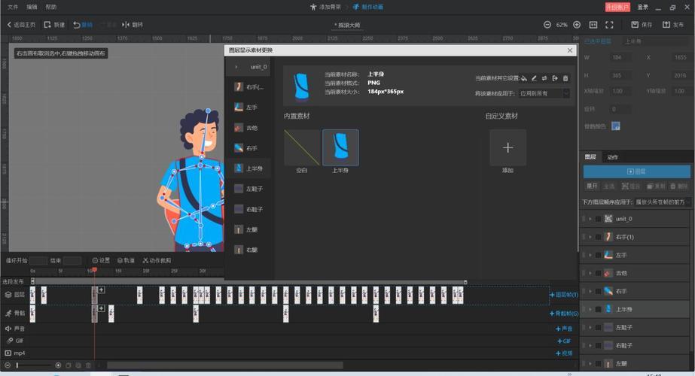Toggle the checkbox for 上半身 layer in right panel
Viewport: 695px width, 376px height.
(x=598, y=309)
